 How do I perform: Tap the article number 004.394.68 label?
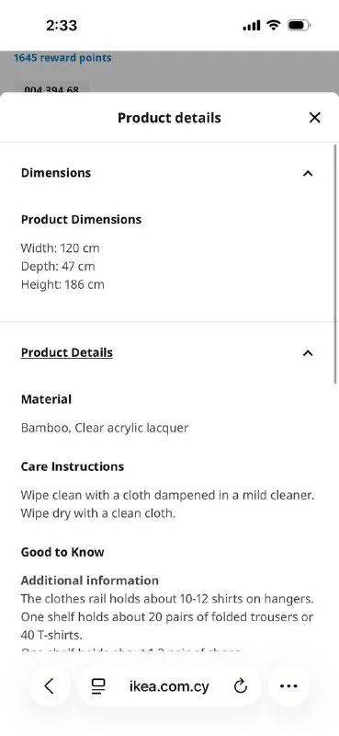tap(51, 88)
